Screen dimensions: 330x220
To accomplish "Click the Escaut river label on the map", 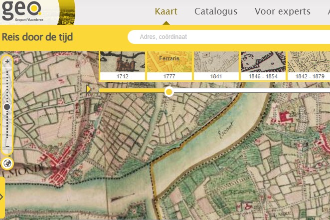I will [x=226, y=130].
